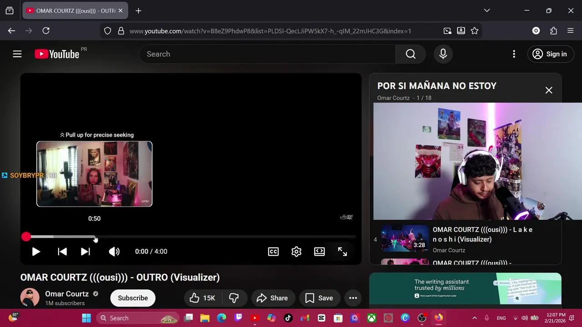Skip to the previous video
Screen dimensions: 582x327
tap(62, 252)
